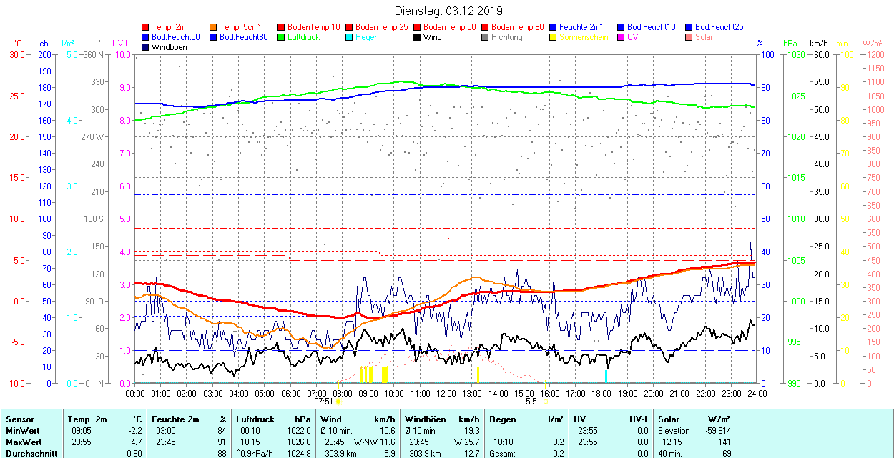Click the red Temp. 2m legend swatch
The width and height of the screenshot is (894, 458).
tap(146, 27)
